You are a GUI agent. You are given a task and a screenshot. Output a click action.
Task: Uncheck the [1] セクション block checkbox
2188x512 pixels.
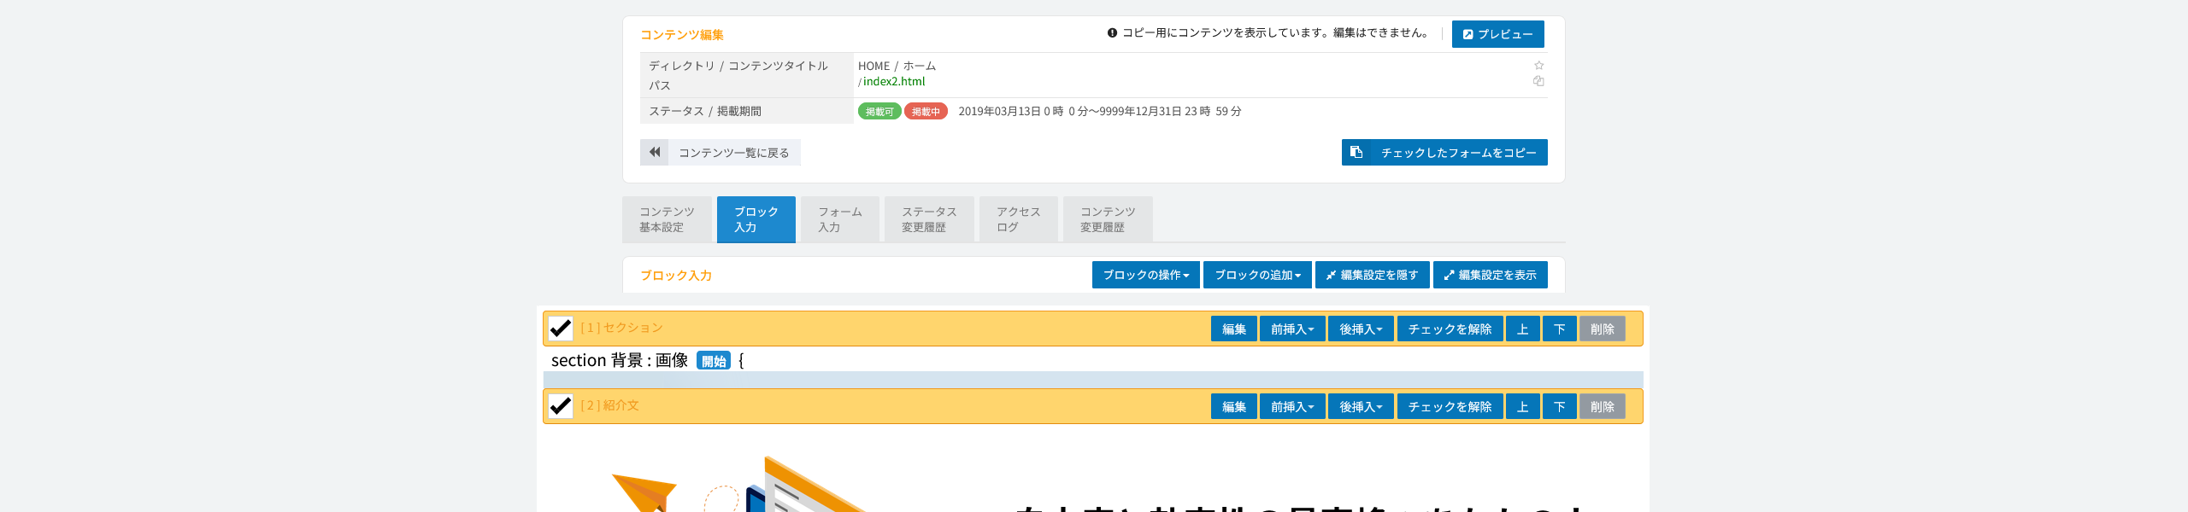point(561,329)
